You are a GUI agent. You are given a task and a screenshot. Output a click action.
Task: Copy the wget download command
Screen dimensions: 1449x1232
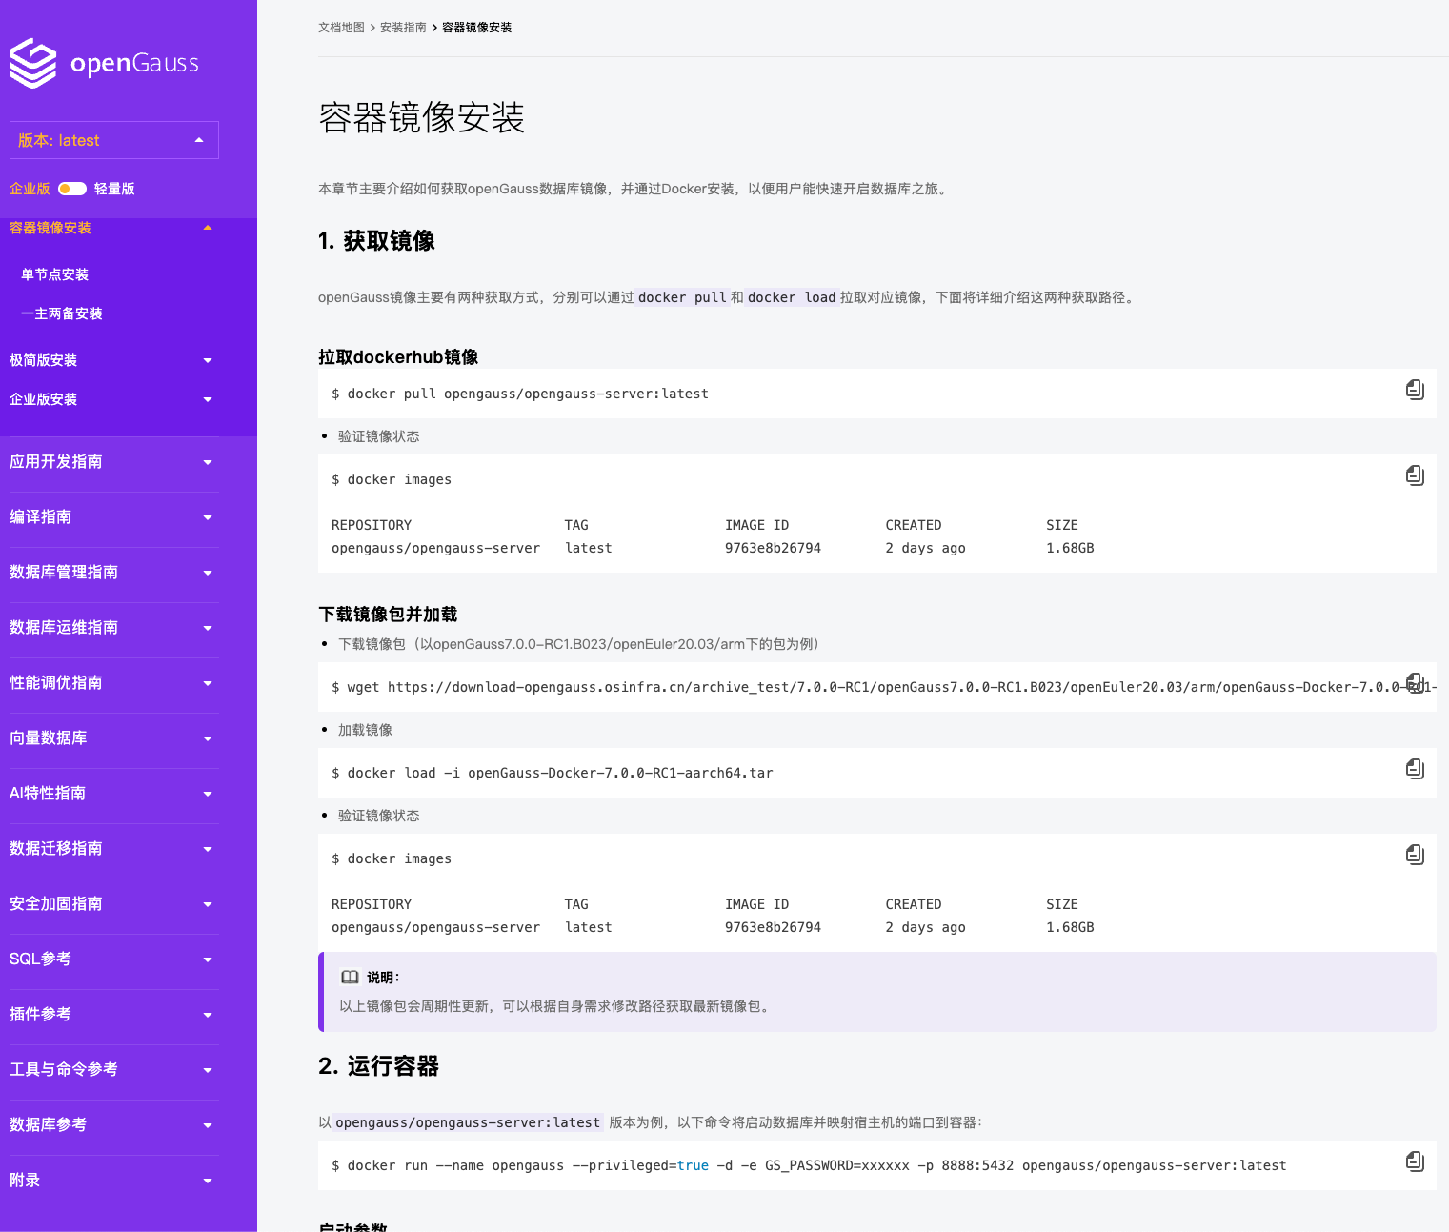pos(1415,683)
